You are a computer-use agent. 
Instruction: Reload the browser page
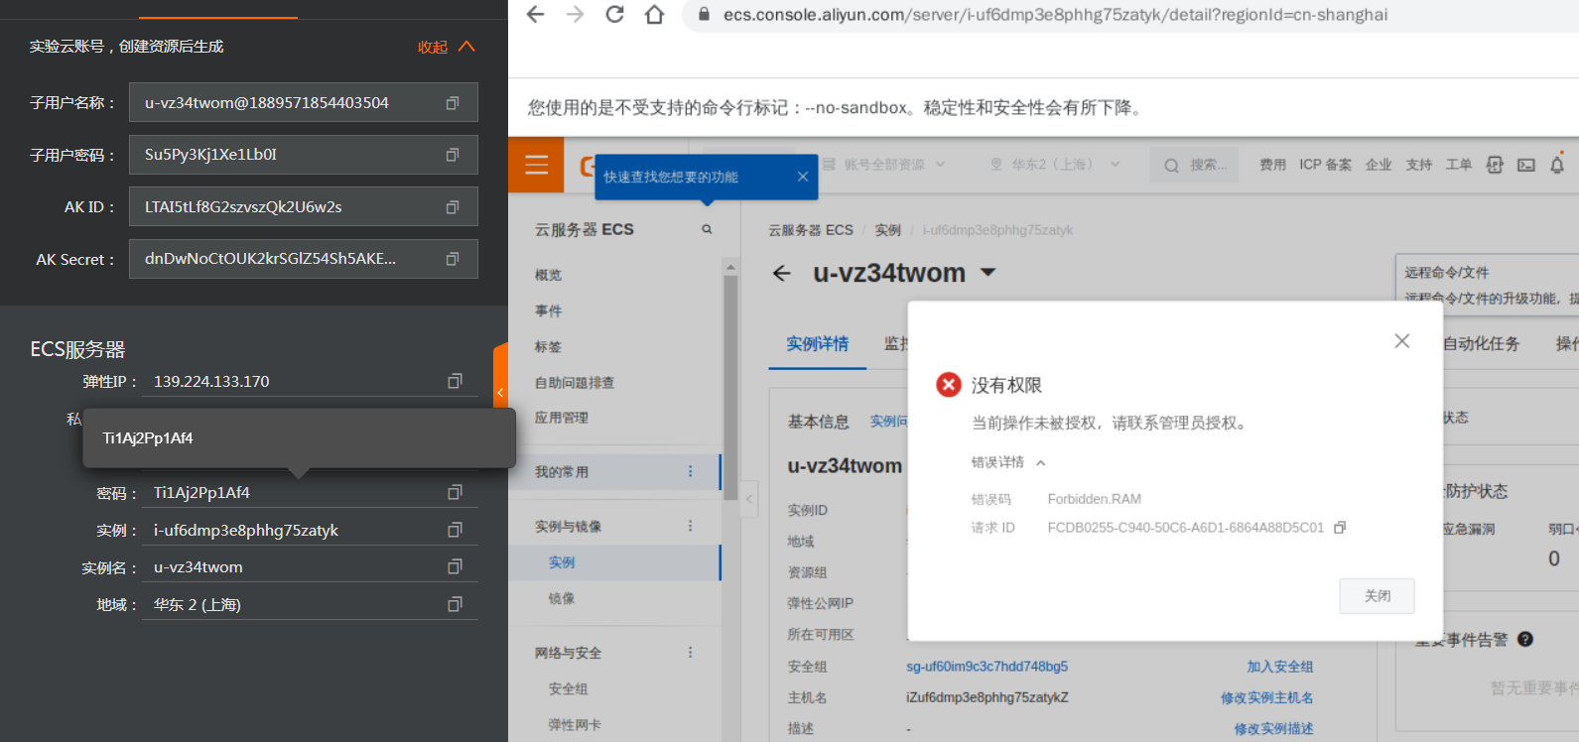click(x=615, y=15)
